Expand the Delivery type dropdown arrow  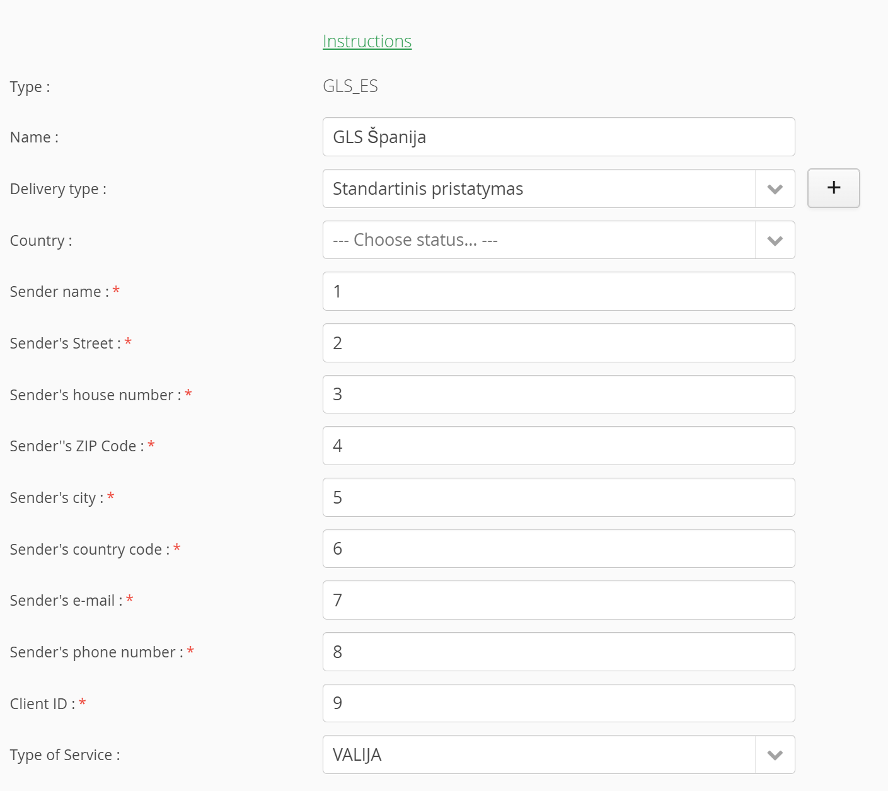775,188
